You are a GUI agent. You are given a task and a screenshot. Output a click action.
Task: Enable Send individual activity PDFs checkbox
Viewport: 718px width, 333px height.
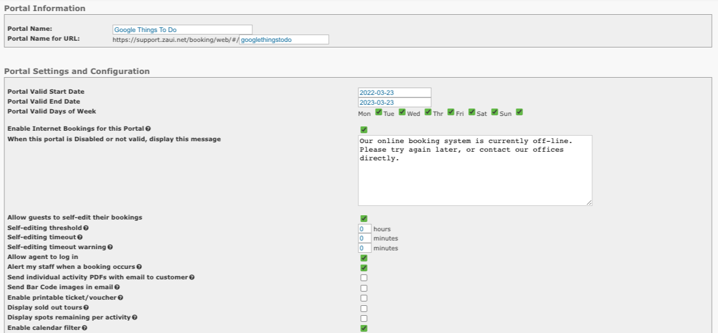point(364,278)
